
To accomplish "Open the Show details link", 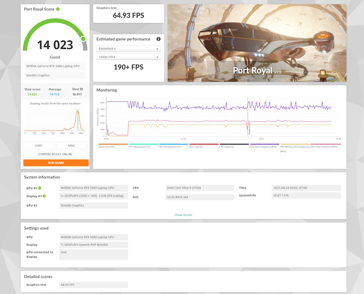I will coord(183,215).
